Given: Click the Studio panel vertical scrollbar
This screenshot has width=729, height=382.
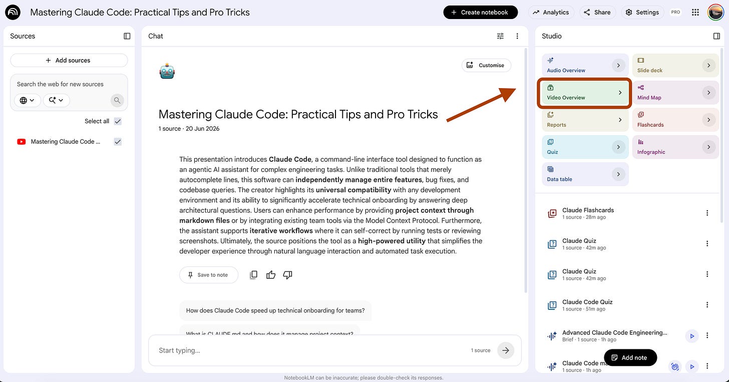Looking at the screenshot, I should coord(722,135).
